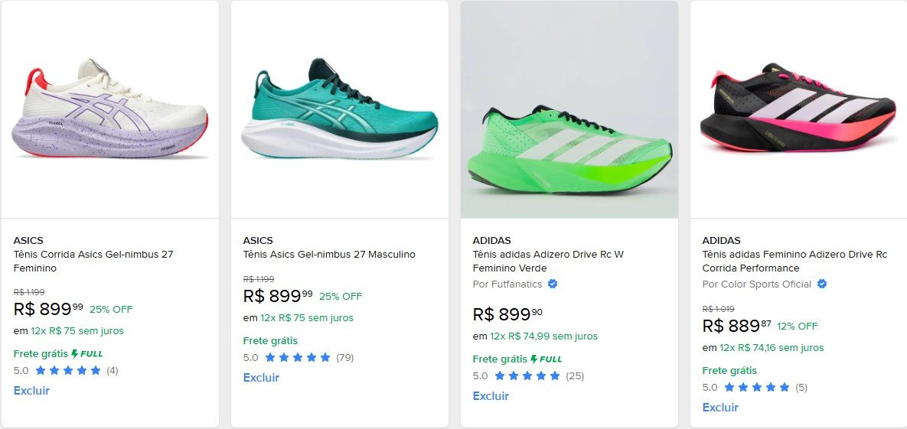Open title Tênis Asics Gel-nimbus 27 Masculino
The width and height of the screenshot is (907, 429).
pyautogui.click(x=329, y=255)
